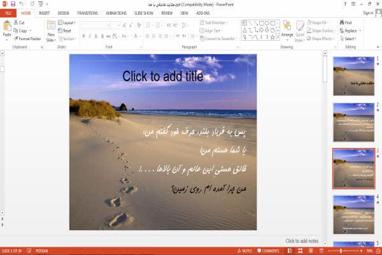Open Shape Effects dropdown
Image resolution: width=382 pixels, height=255 pixels.
click(x=321, y=38)
